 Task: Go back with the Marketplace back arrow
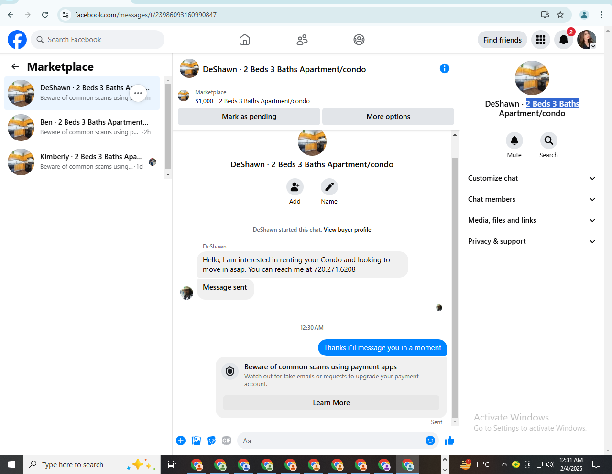click(x=15, y=67)
